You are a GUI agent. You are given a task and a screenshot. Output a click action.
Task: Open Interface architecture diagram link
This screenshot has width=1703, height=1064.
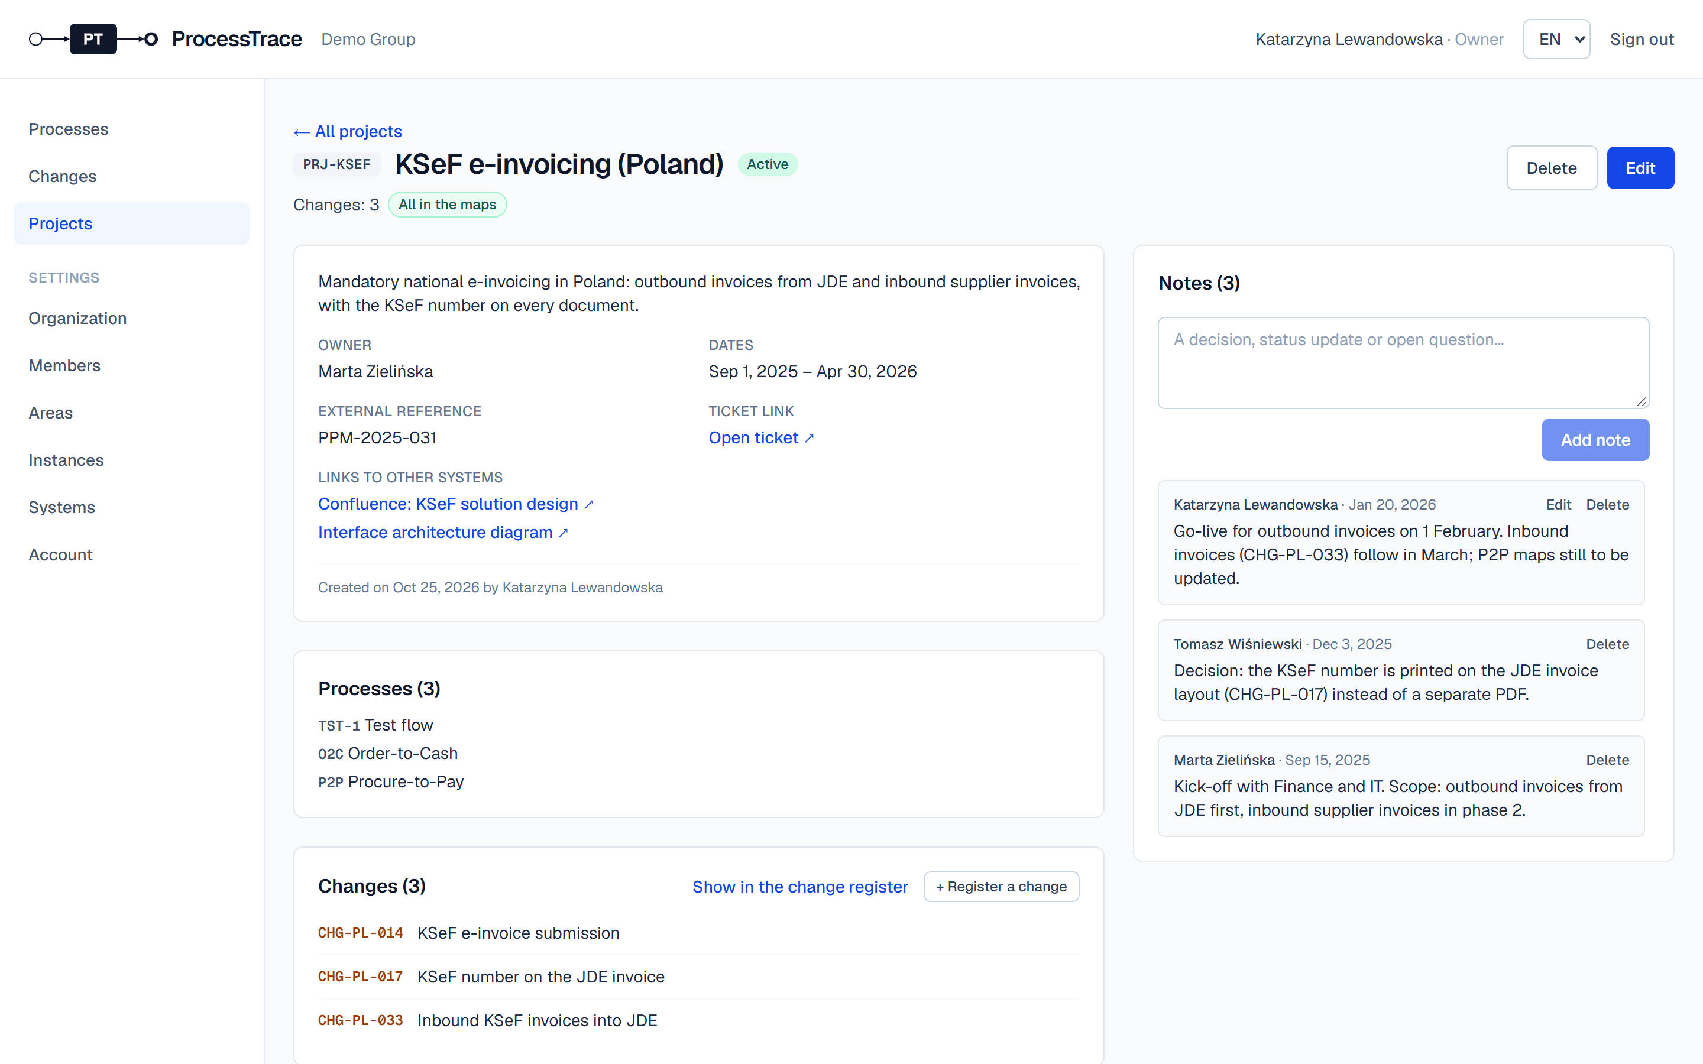[443, 532]
